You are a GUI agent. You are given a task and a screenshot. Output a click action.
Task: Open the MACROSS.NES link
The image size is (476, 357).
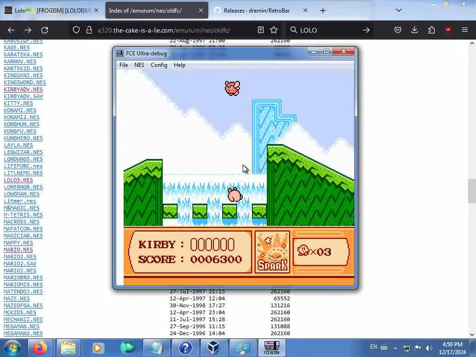[21, 222]
